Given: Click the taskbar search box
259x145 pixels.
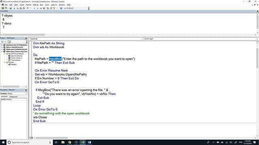Looking at the screenshot, I should [30, 142].
